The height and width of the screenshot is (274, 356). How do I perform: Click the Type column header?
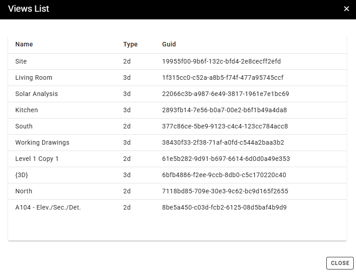(131, 44)
